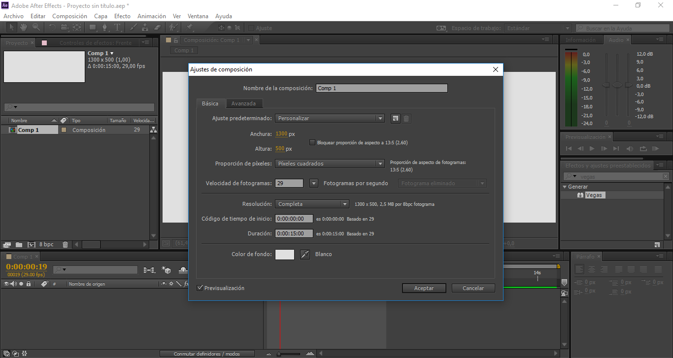The width and height of the screenshot is (673, 358).
Task: Open the composition mini-flowchart in the timeline
Action: tap(149, 270)
